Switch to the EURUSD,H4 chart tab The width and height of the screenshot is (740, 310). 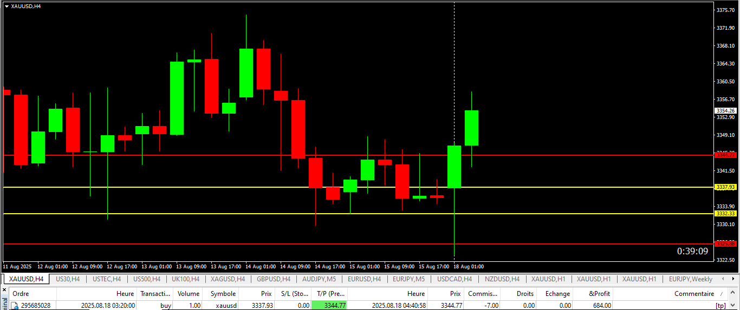[364, 279]
